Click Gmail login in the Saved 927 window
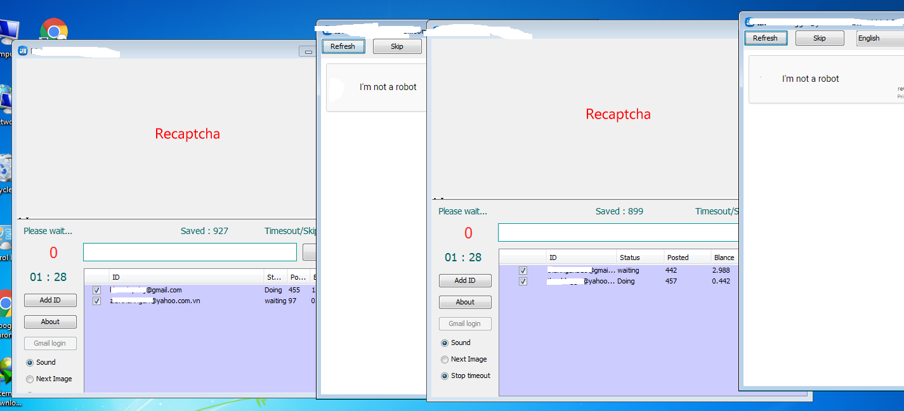The image size is (904, 411). point(50,343)
